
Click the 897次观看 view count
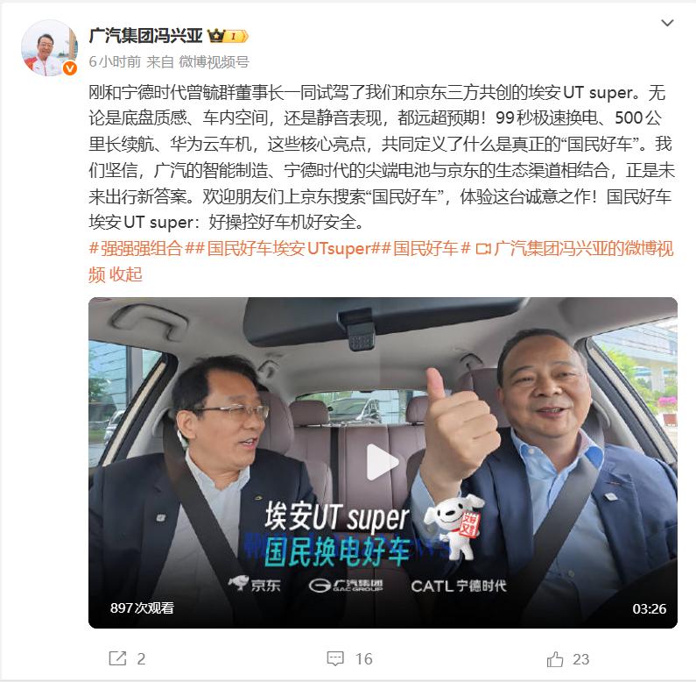[x=142, y=607]
